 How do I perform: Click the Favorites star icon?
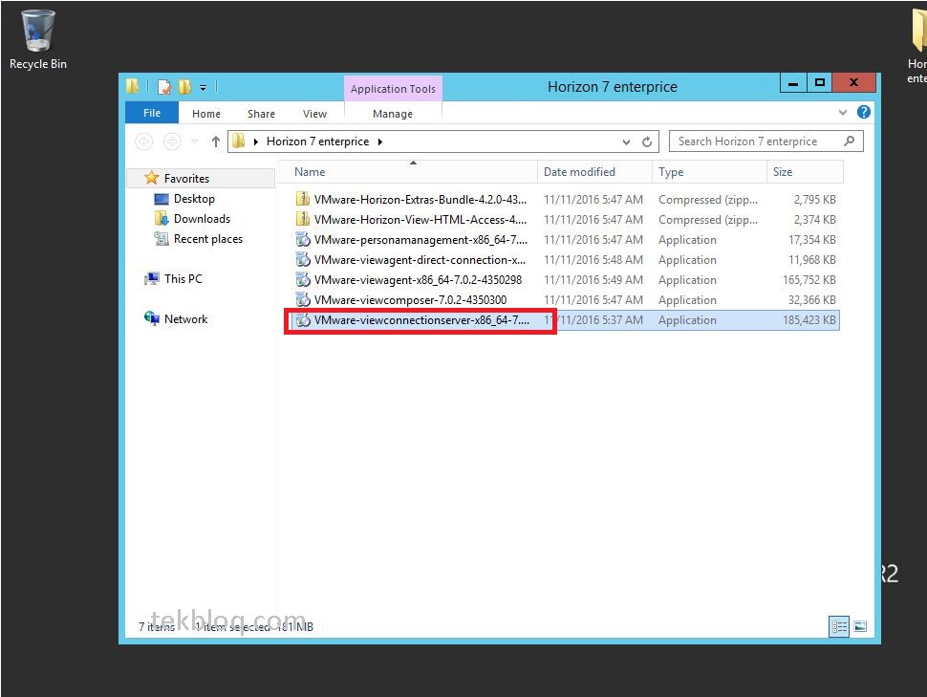[151, 178]
